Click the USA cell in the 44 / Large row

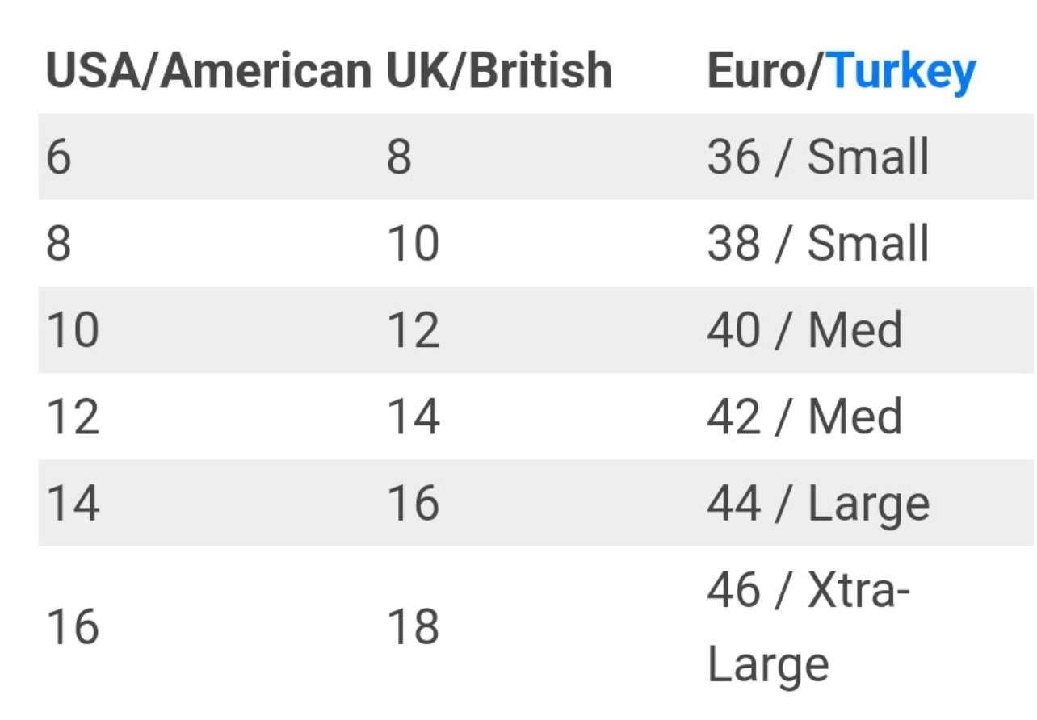click(73, 503)
